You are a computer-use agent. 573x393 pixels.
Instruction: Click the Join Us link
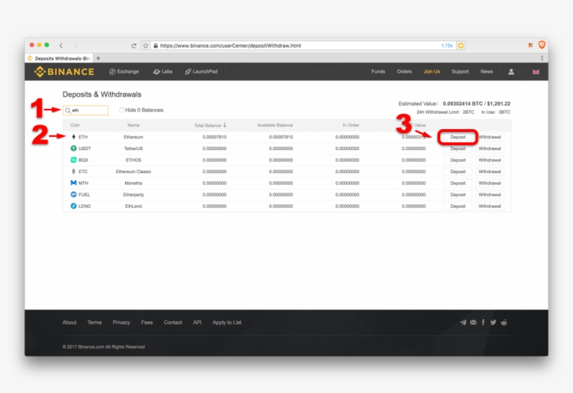(x=432, y=71)
